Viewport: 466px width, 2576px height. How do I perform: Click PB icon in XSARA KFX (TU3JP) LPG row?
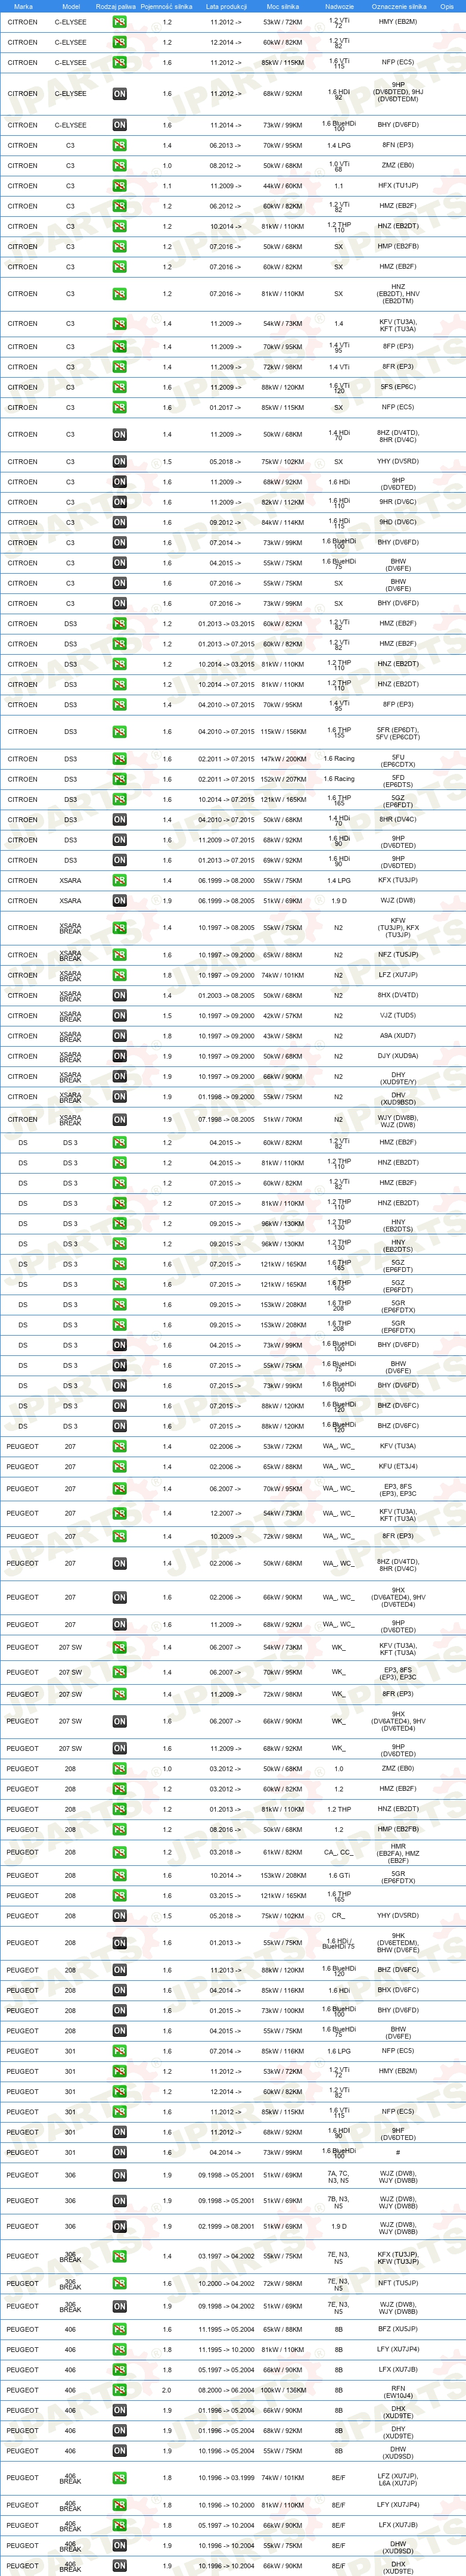click(x=119, y=881)
